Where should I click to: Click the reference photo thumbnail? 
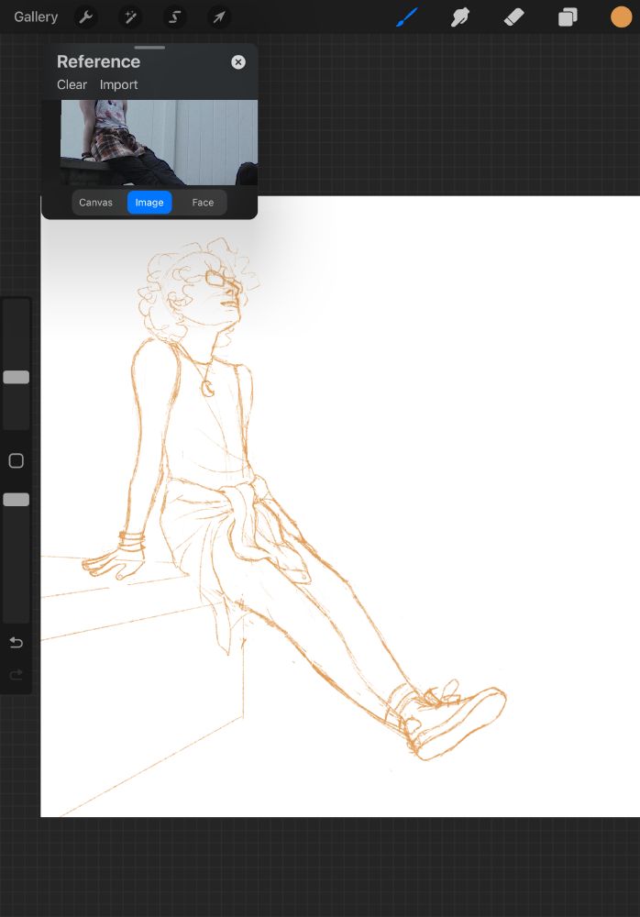click(160, 143)
